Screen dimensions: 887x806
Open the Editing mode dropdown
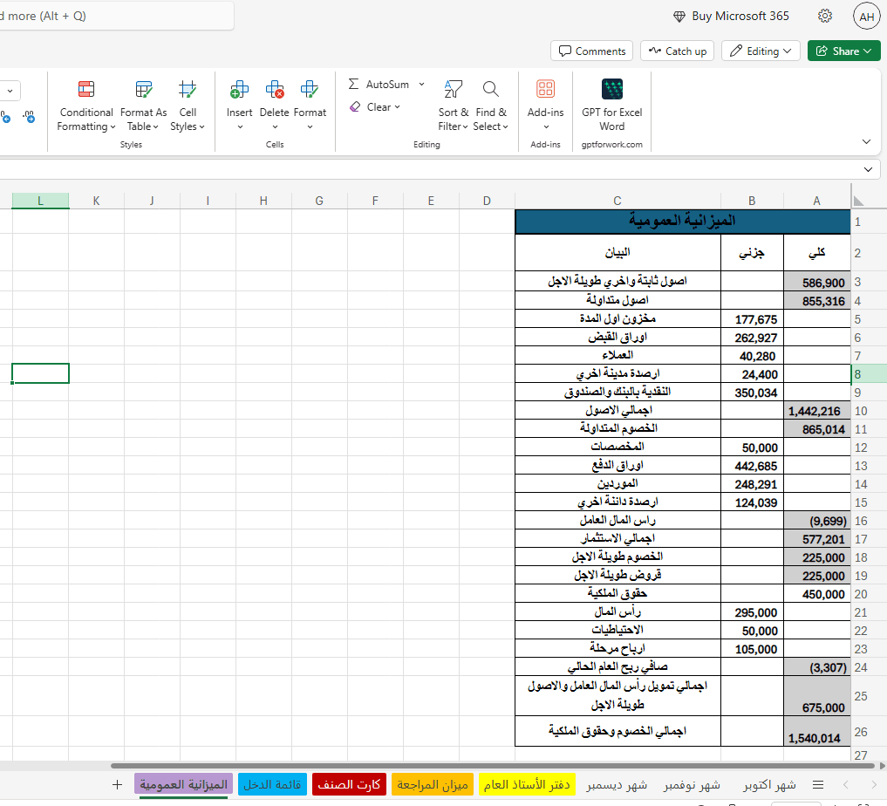(x=761, y=51)
